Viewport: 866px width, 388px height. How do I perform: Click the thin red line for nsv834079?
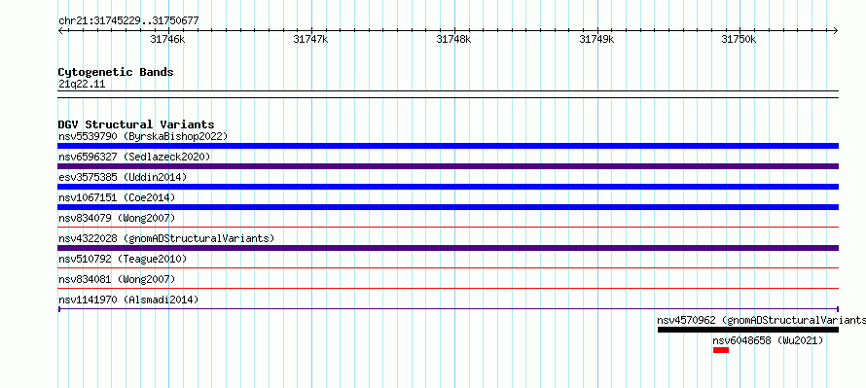(x=448, y=227)
